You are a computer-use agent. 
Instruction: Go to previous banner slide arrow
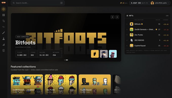(x=113, y=17)
